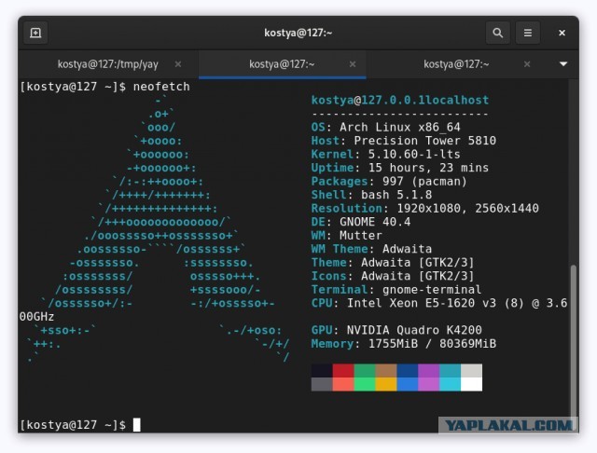This screenshot has width=597, height=453.
Task: Click the dark teal color block
Action: [x=450, y=370]
